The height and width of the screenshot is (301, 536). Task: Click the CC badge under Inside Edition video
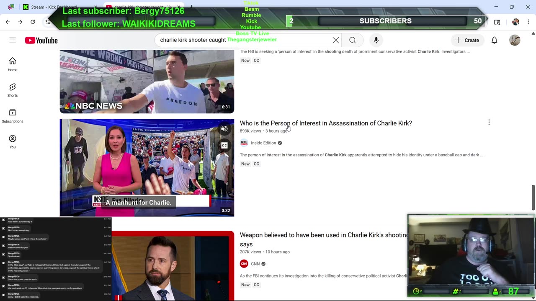pos(256,164)
